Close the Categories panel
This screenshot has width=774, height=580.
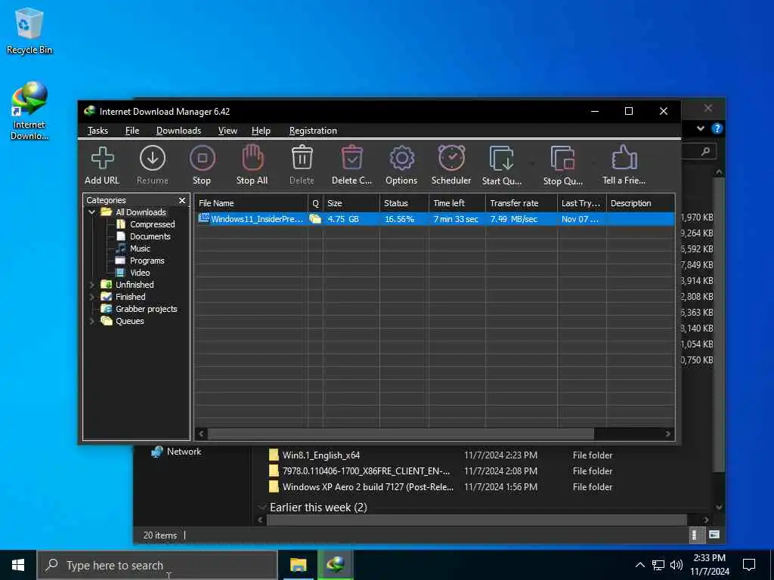point(182,200)
